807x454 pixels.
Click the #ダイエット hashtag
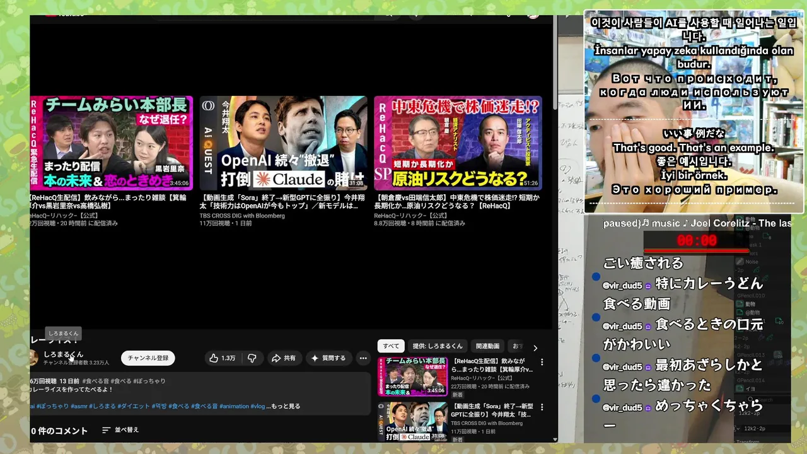[x=134, y=406]
